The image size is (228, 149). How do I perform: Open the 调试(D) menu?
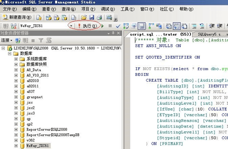coord(108,9)
